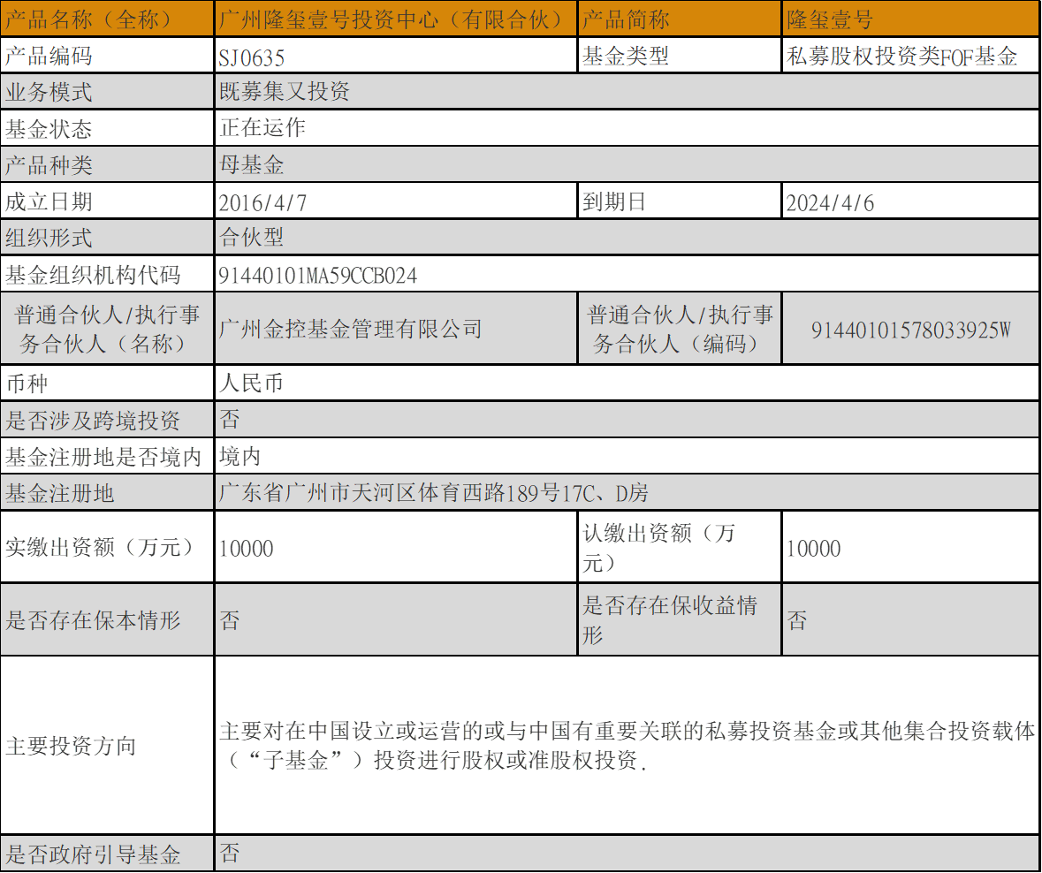
Task: Select 人民币 currency value
Action: (x=252, y=382)
